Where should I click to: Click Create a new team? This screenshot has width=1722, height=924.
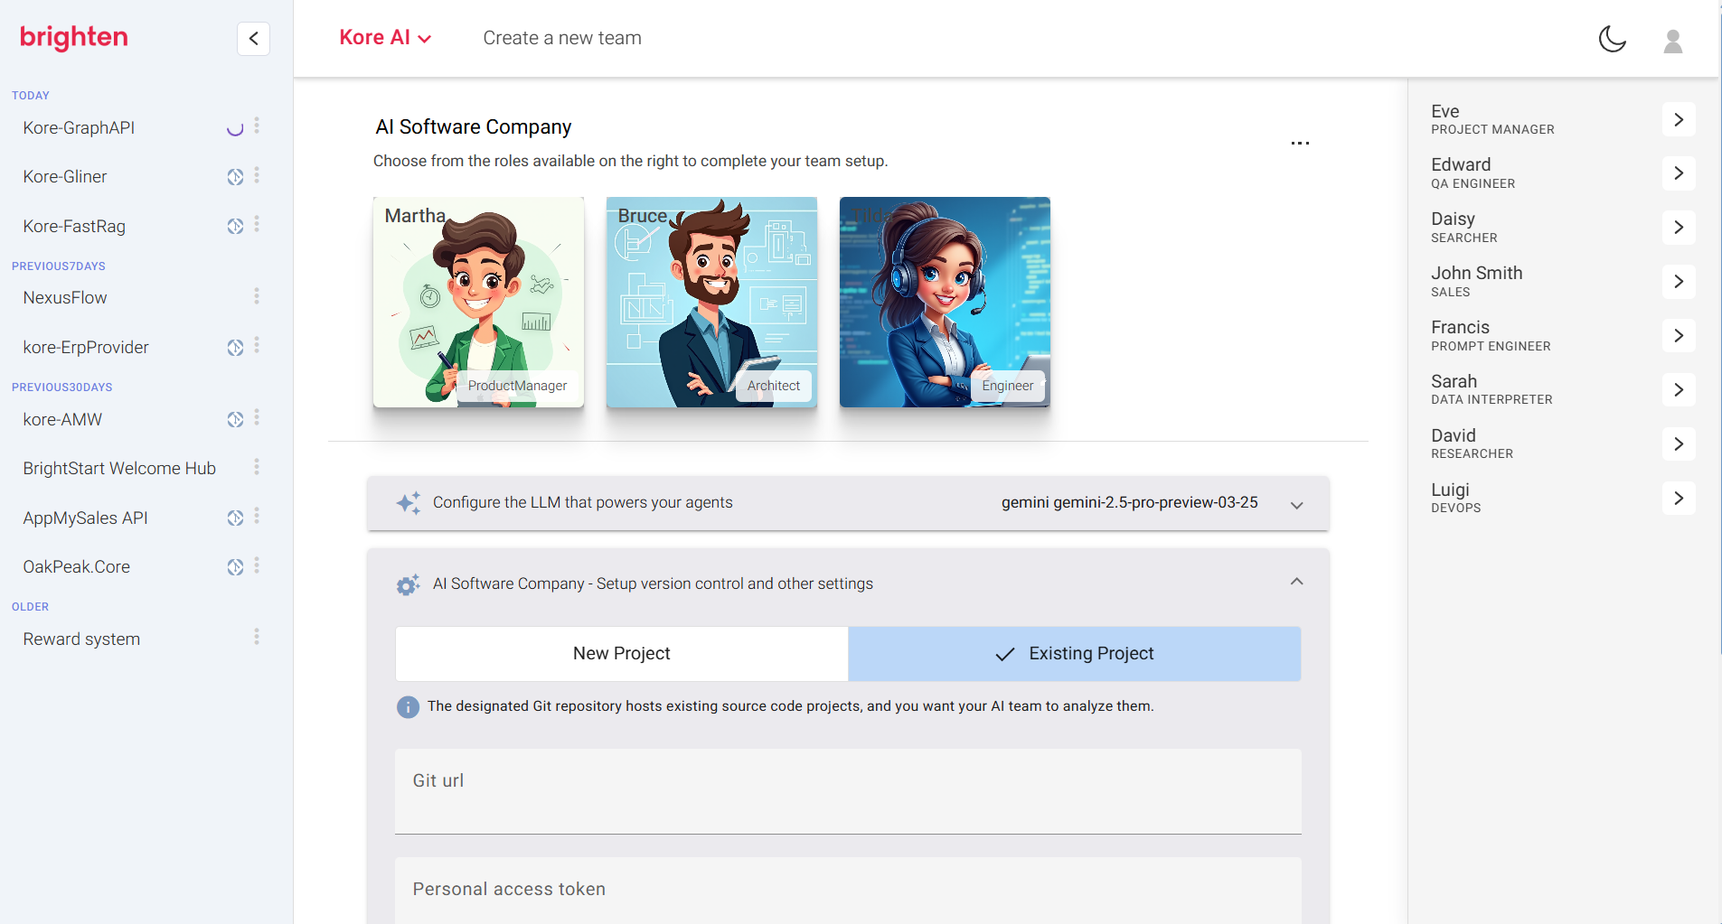(562, 38)
